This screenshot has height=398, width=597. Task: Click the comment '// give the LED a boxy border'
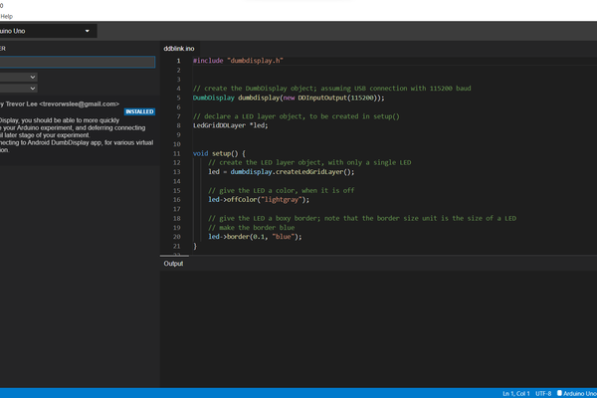(x=362, y=218)
